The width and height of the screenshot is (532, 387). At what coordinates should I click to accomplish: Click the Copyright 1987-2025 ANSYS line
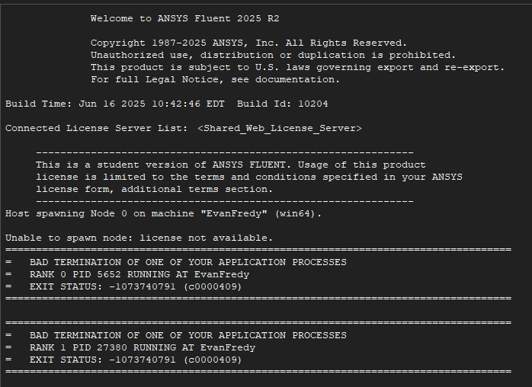[x=248, y=43]
